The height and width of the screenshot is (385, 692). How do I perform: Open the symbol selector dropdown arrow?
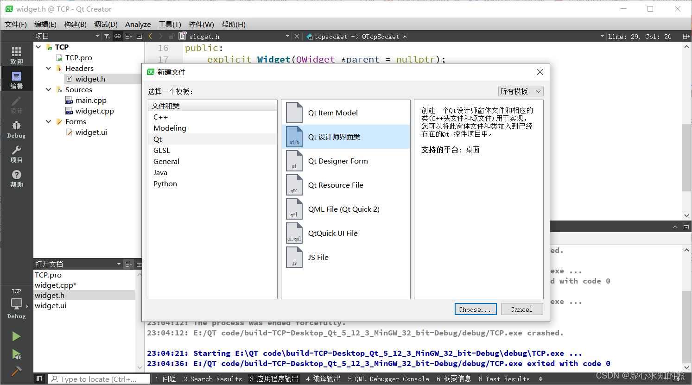point(602,36)
